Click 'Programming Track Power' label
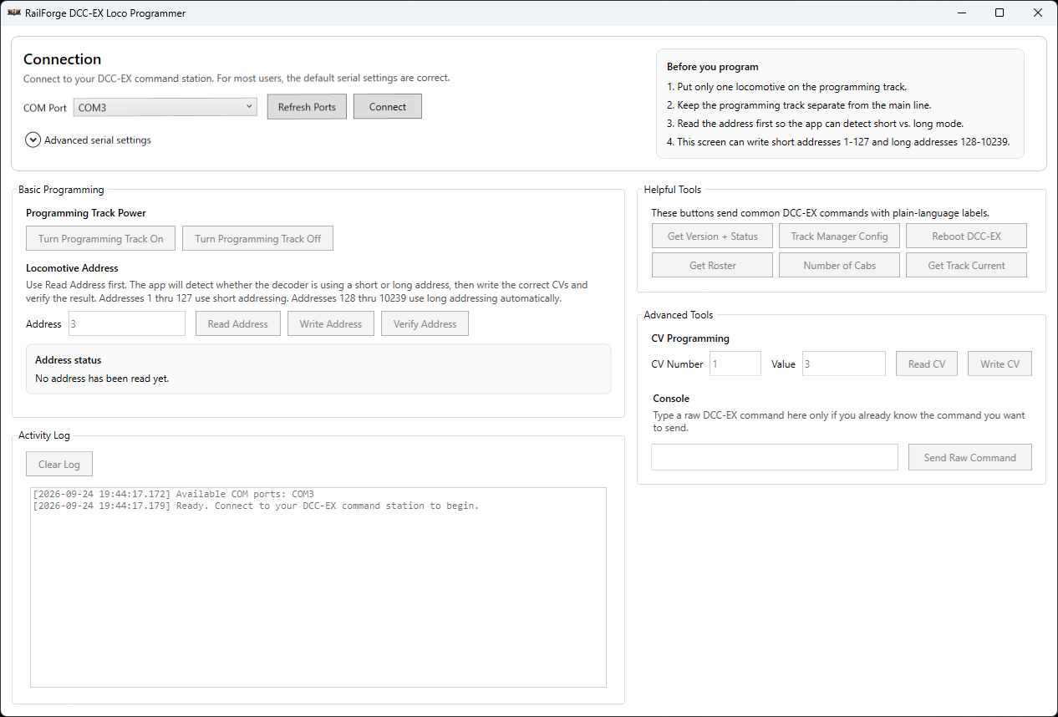Image resolution: width=1058 pixels, height=717 pixels. [86, 213]
